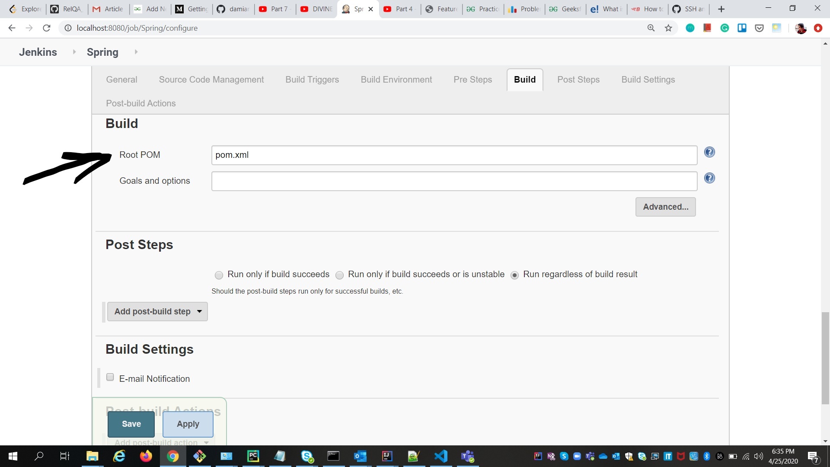
Task: Enable E-mail Notification checkbox
Action: point(110,377)
